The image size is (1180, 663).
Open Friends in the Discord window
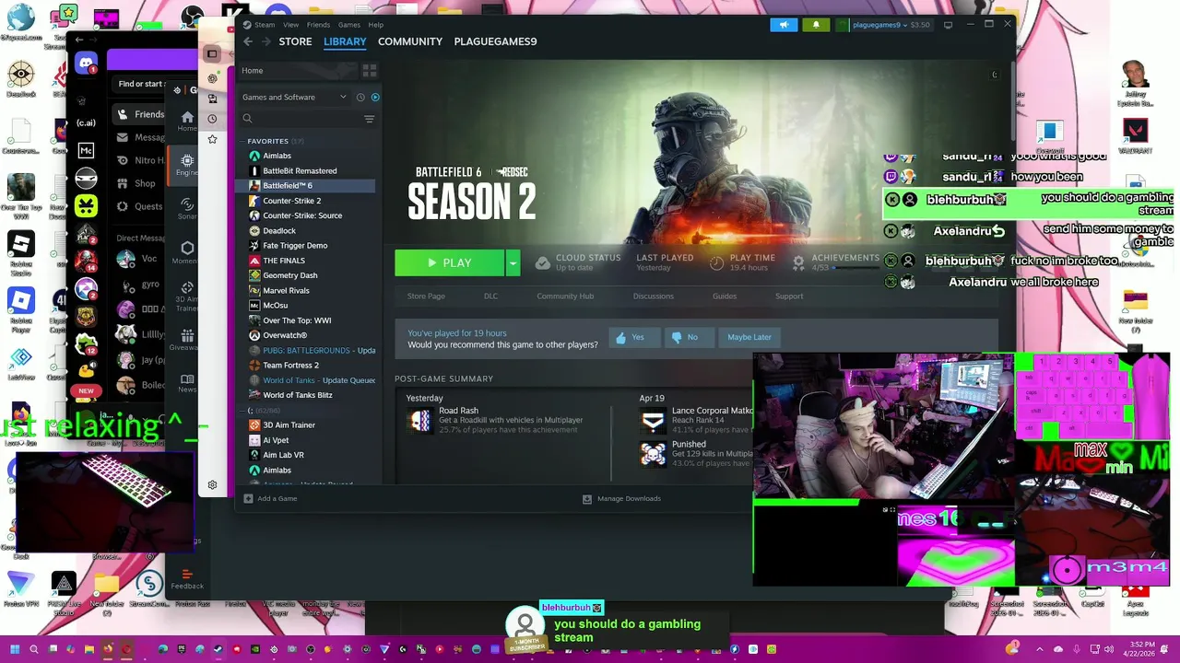tap(140, 114)
